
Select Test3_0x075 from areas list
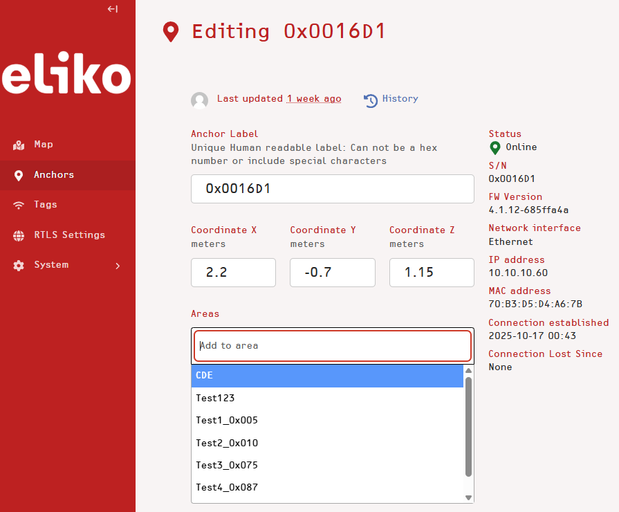click(x=326, y=465)
